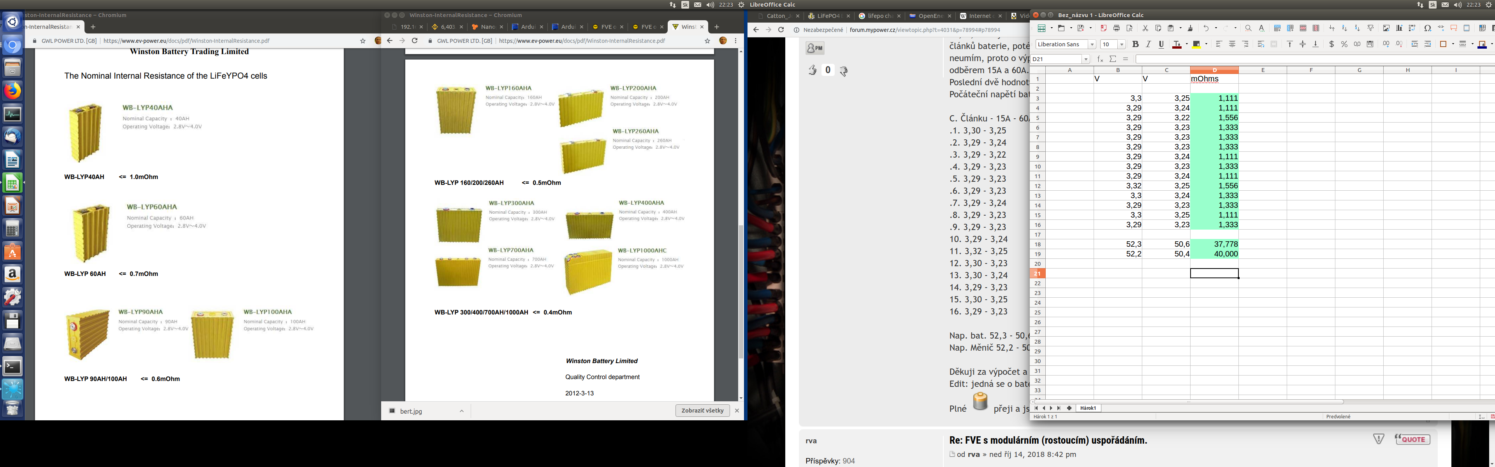Screen dimensions: 1495x467
Task: Click the Sort Ascending icon
Action: [1345, 28]
